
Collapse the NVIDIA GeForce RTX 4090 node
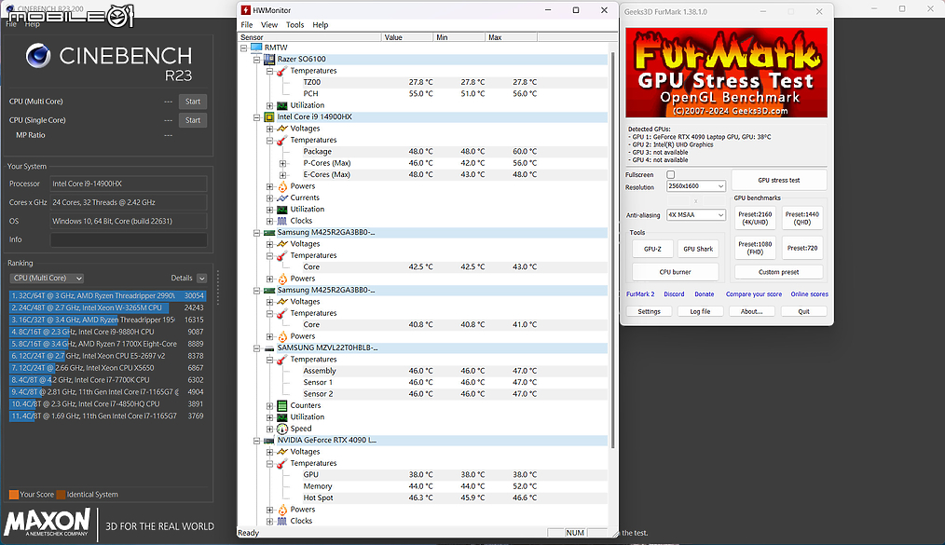pos(256,441)
